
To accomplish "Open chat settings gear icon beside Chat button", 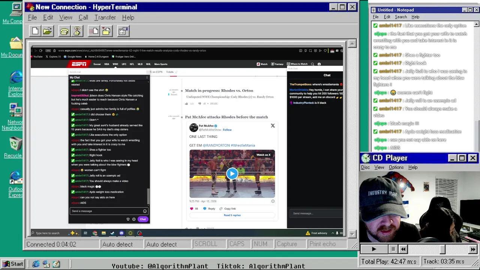I will [x=134, y=219].
